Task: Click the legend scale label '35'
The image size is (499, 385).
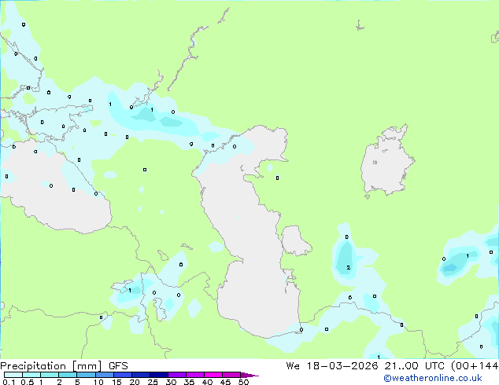Action: (189, 382)
